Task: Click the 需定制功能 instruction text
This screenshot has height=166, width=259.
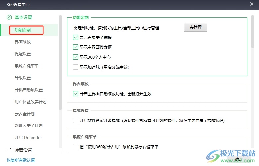Action: [x=116, y=28]
